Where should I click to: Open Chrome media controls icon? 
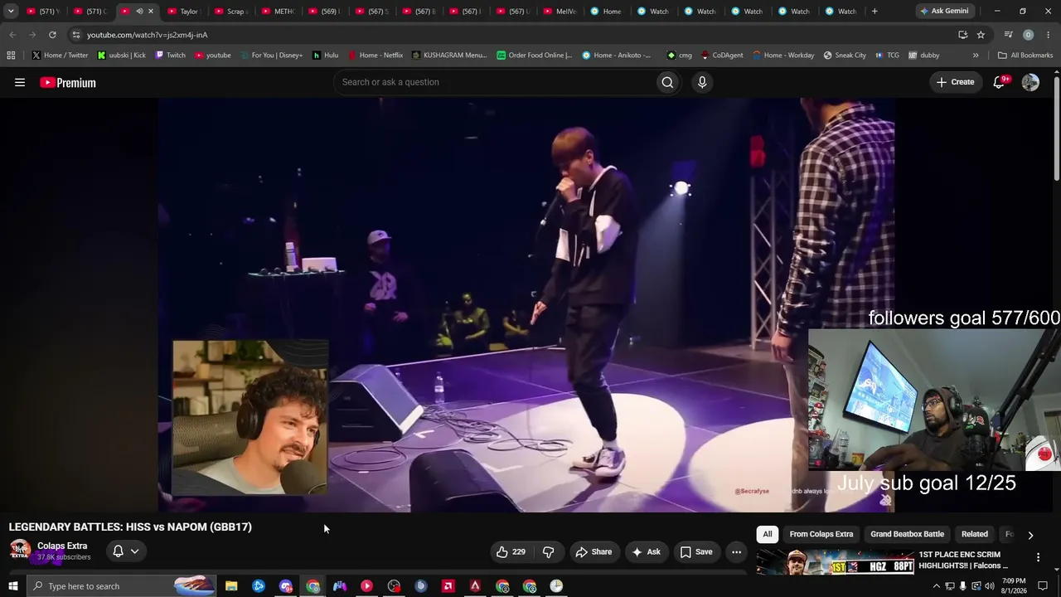point(1008,35)
